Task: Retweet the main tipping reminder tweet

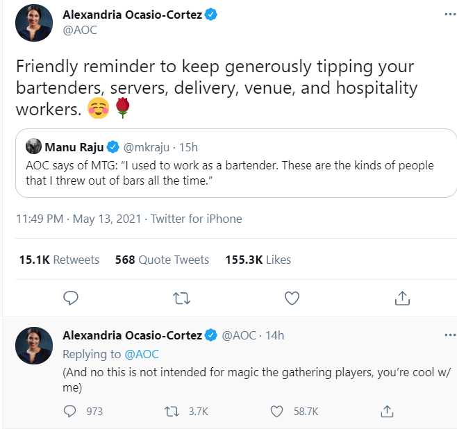Action: 181,298
